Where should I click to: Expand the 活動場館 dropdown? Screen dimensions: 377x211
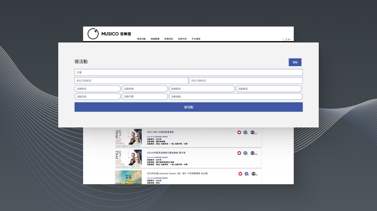[x=236, y=97]
